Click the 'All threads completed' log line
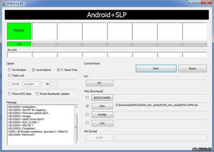Screen dimensions: 214x152 point(38,131)
